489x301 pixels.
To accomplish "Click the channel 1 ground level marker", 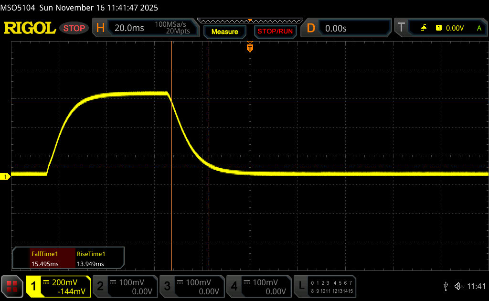I will click(6, 177).
